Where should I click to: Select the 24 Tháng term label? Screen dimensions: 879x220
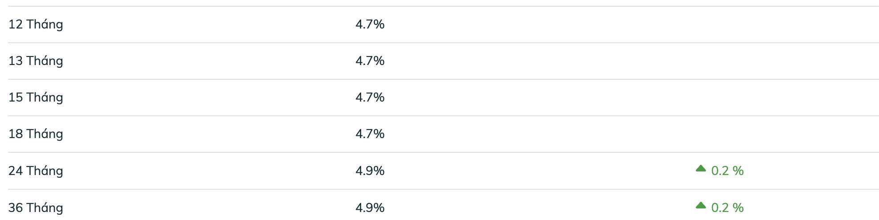(36, 171)
